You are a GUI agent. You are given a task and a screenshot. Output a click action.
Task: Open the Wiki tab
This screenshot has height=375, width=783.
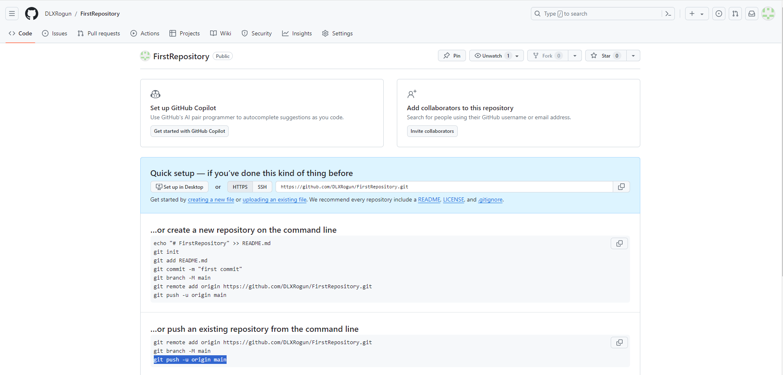click(x=221, y=33)
